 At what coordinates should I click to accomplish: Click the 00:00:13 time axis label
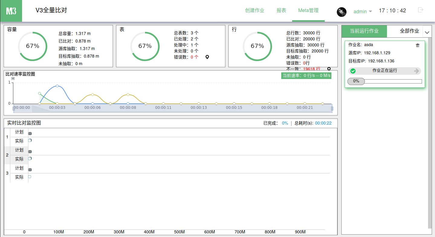click(199, 108)
